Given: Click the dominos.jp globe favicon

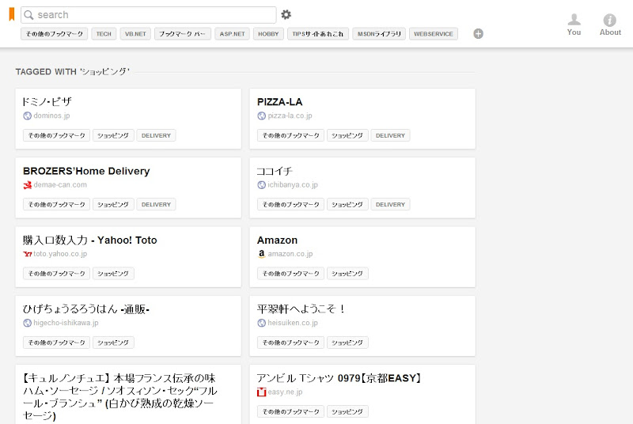Looking at the screenshot, I should coord(27,115).
